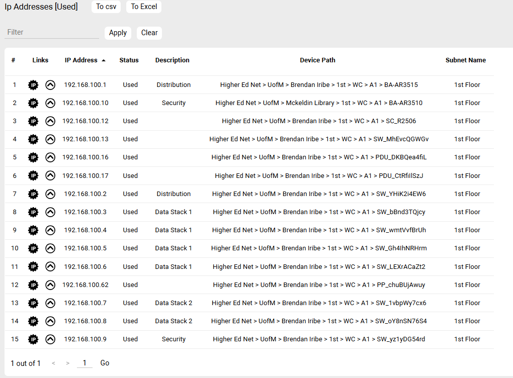This screenshot has width=513, height=378.
Task: Click chevron circle icon for 192.168.100.8
Action: pyautogui.click(x=50, y=321)
